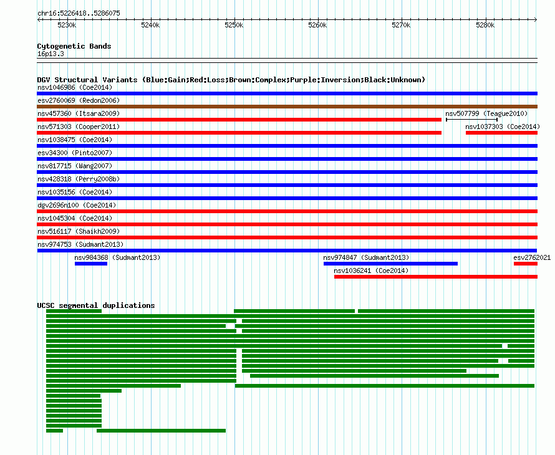Click the short blue nsv984368 gain bar
555x455 pixels.
click(x=91, y=264)
